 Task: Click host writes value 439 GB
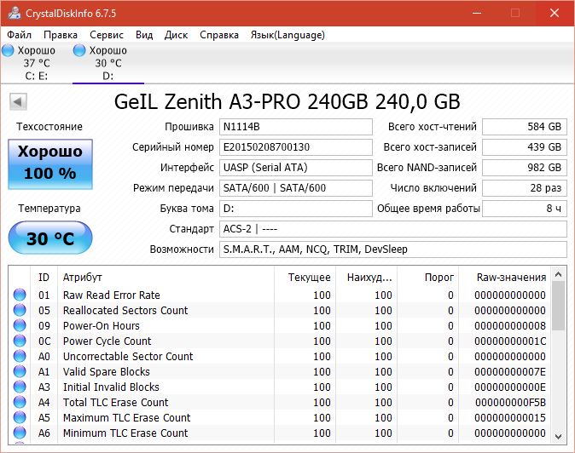tap(525, 147)
